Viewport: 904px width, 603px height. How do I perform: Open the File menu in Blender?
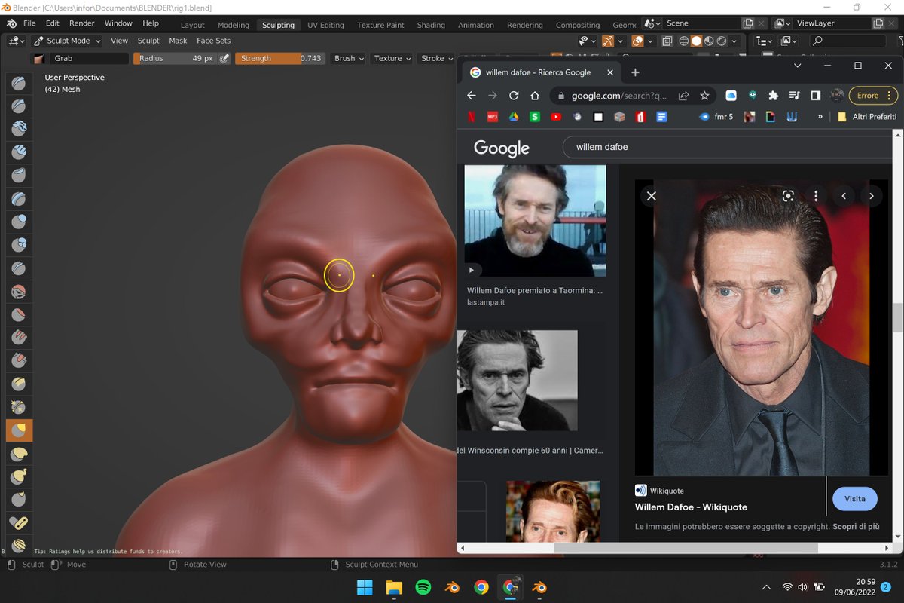29,23
